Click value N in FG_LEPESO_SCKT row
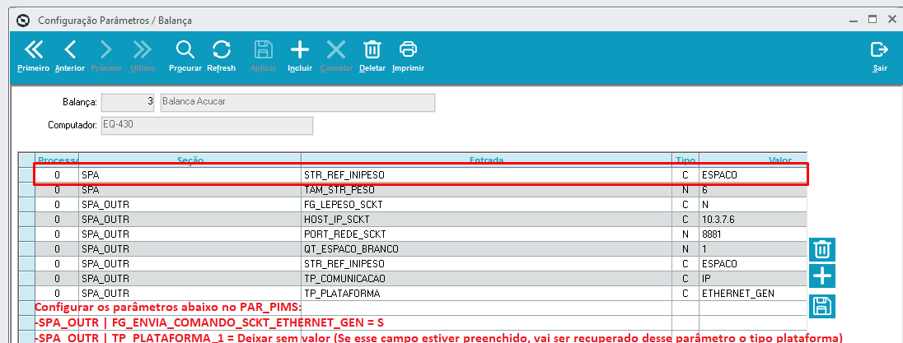The image size is (903, 343). click(753, 204)
